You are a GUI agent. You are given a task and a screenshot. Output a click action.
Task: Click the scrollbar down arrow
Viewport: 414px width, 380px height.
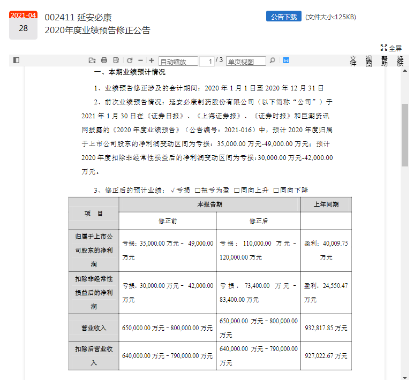pos(405,378)
